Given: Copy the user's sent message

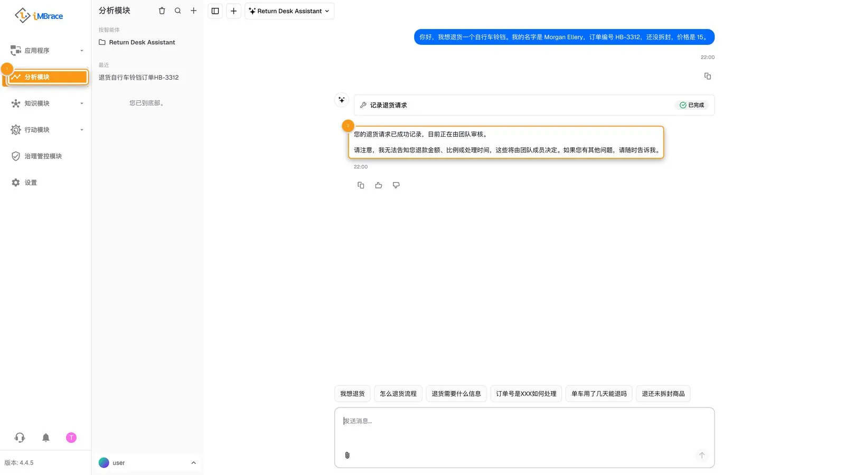Looking at the screenshot, I should (x=708, y=76).
